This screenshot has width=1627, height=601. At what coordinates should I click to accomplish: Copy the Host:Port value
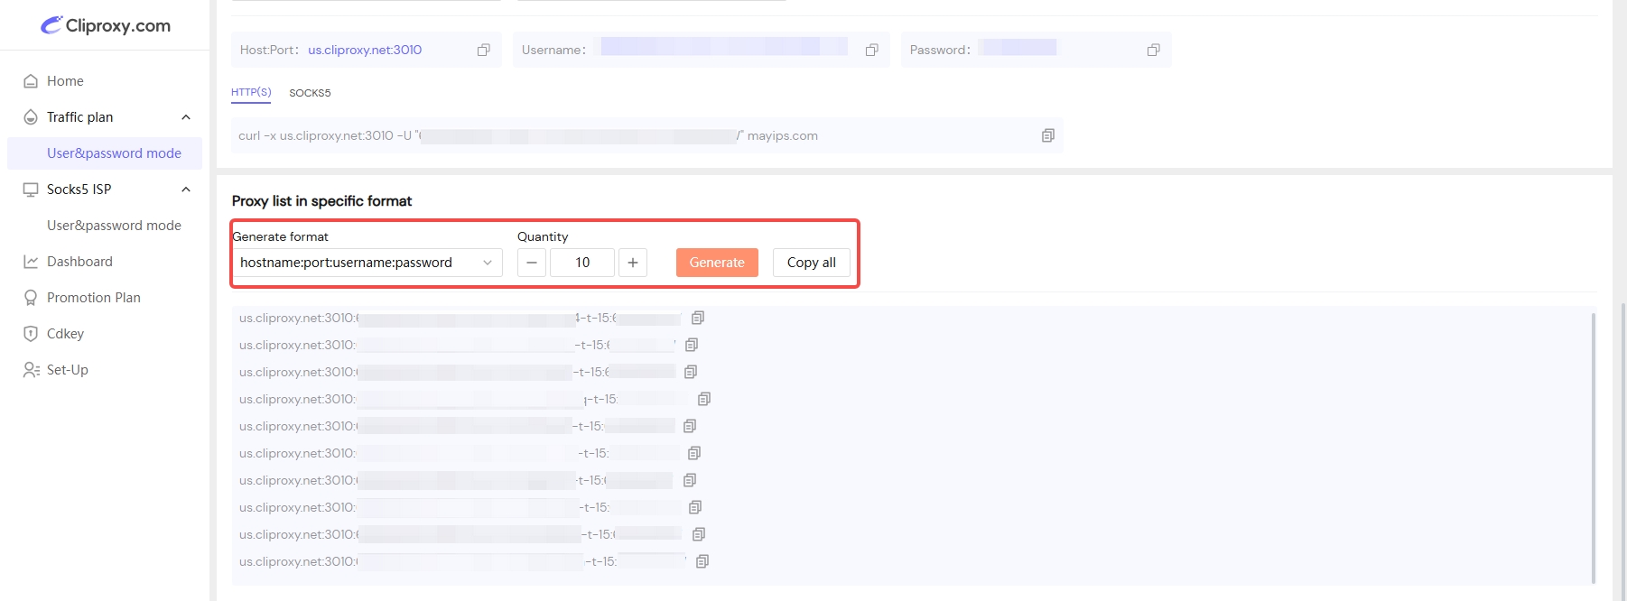point(483,50)
